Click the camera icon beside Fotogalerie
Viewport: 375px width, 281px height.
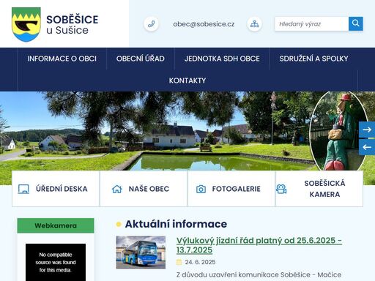pyautogui.click(x=201, y=189)
